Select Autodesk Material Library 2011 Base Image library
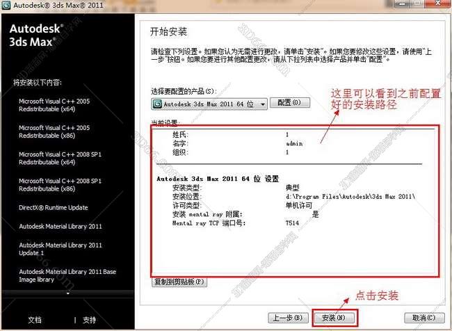The width and height of the screenshot is (452, 331). tap(67, 275)
